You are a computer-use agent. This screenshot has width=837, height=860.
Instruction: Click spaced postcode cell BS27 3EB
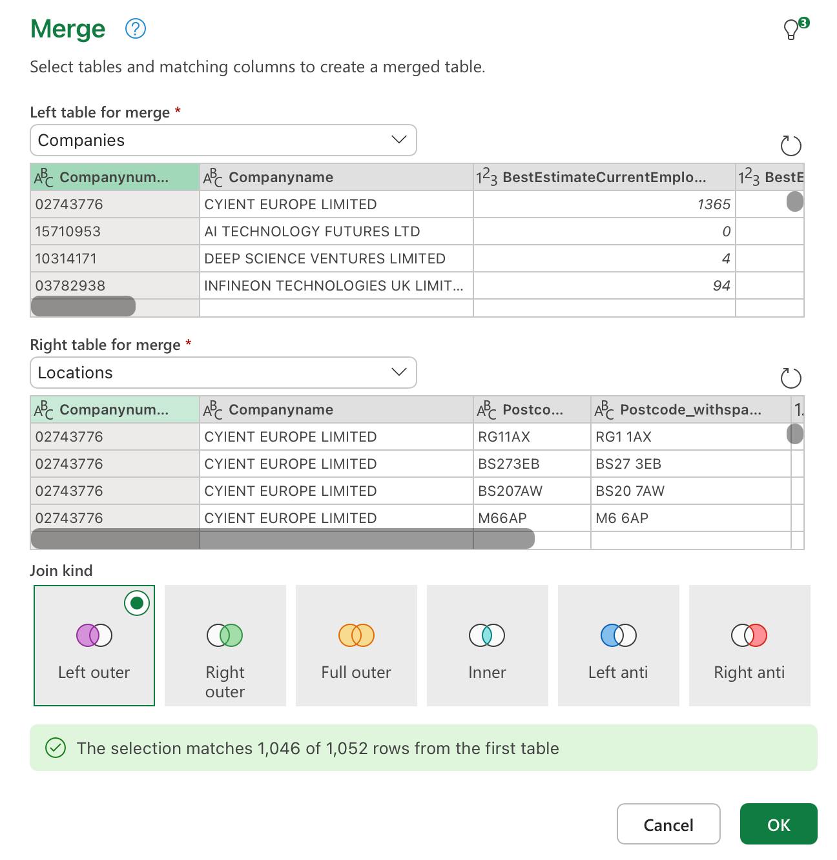[x=691, y=464]
